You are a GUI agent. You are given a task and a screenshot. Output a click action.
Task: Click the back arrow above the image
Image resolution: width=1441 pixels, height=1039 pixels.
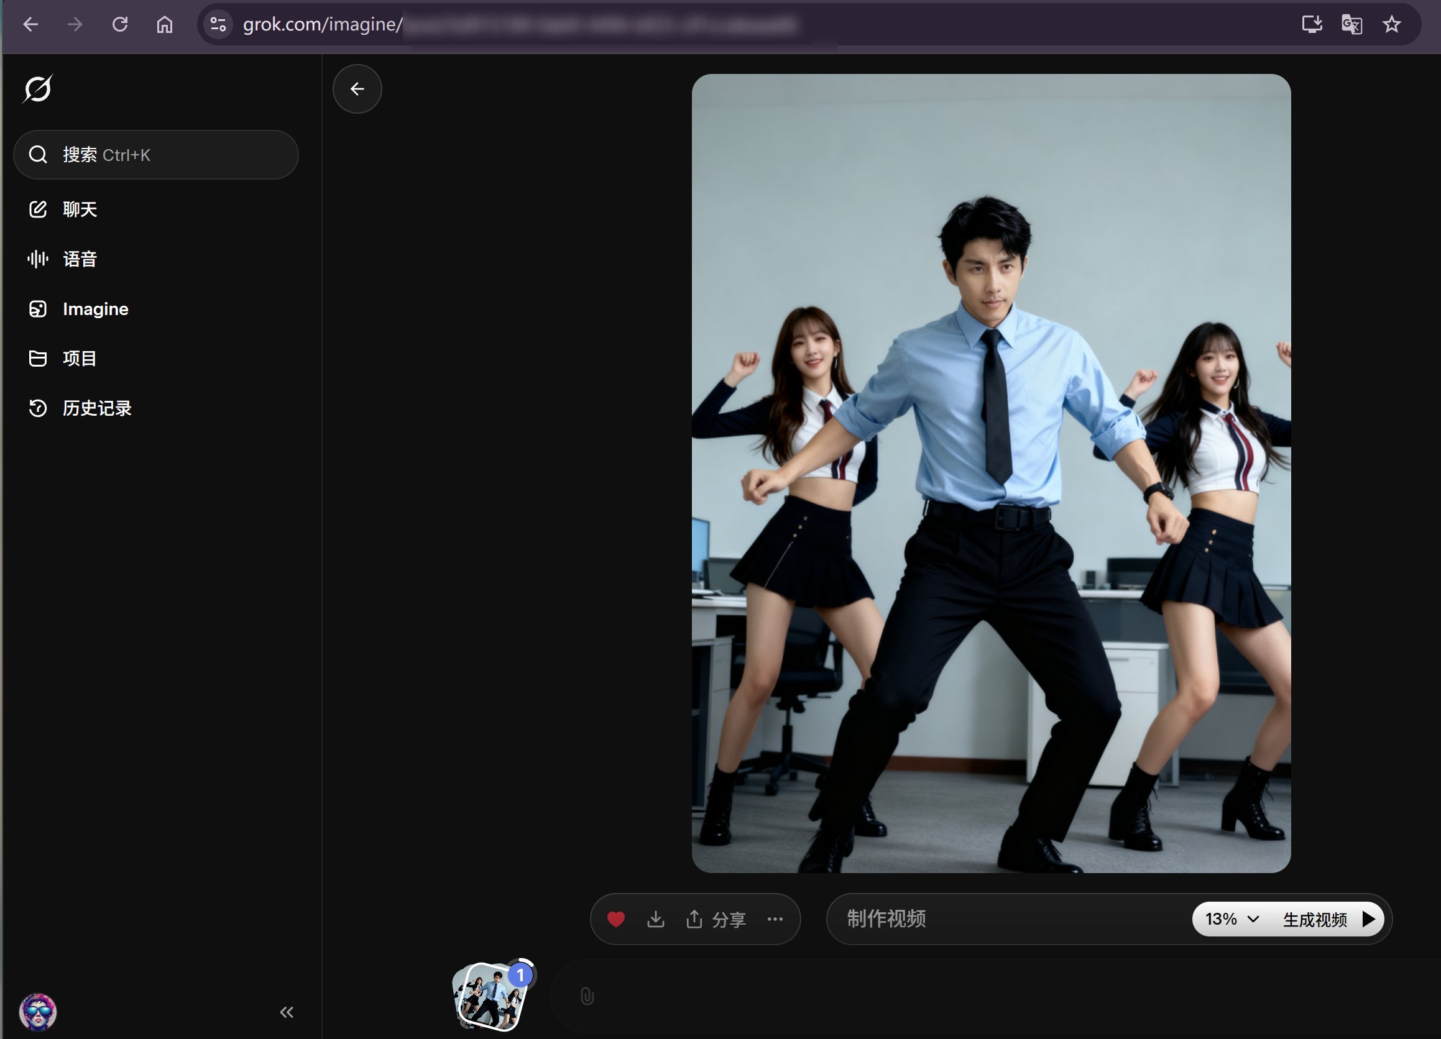click(357, 89)
